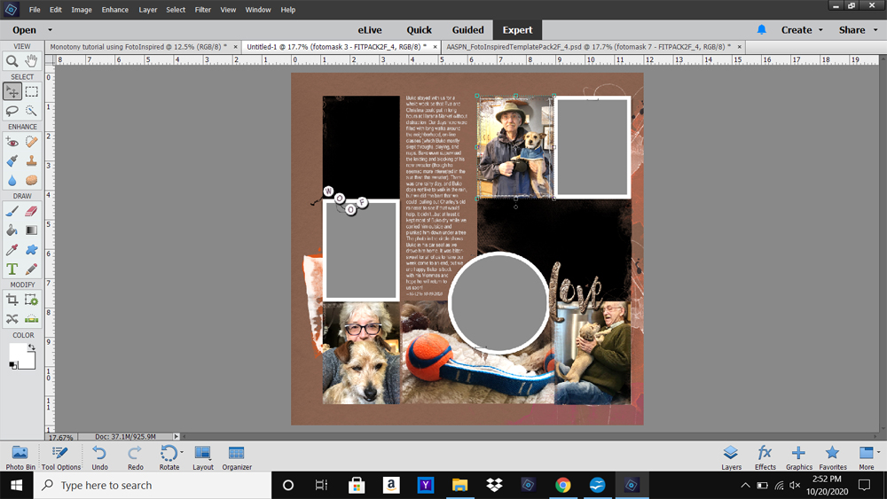The width and height of the screenshot is (887, 499).
Task: Switch to the Guided tab
Action: click(x=467, y=30)
